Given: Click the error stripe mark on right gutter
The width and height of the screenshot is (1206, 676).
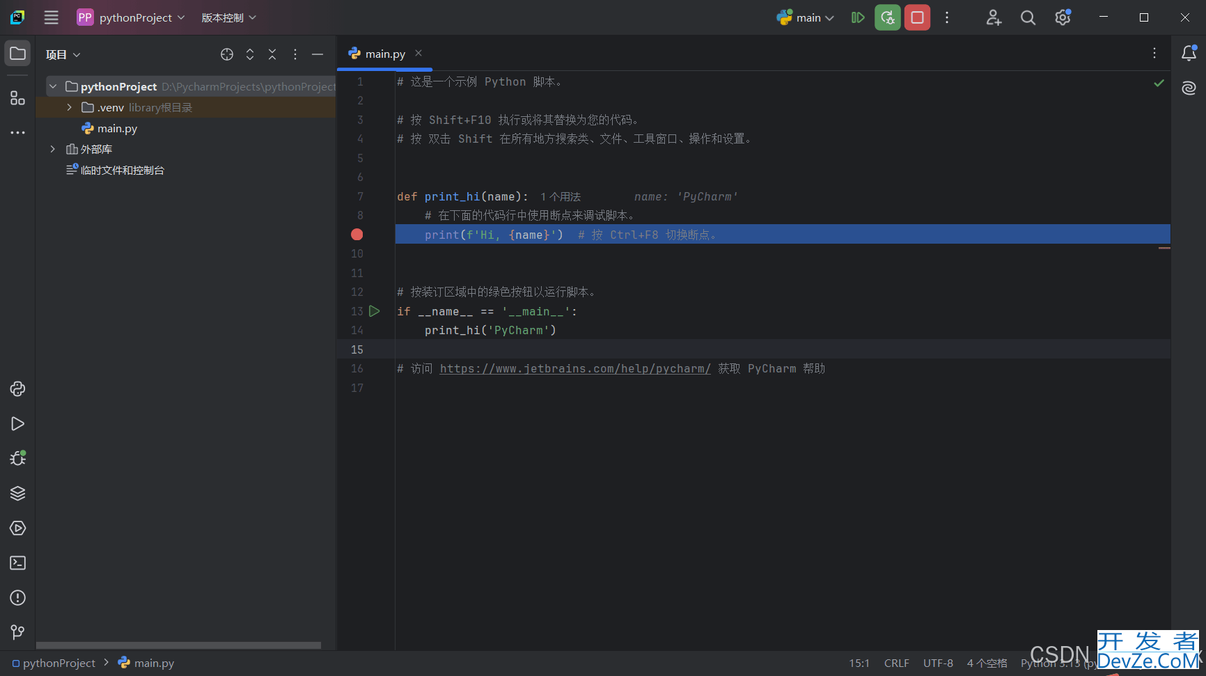Looking at the screenshot, I should click(1164, 248).
